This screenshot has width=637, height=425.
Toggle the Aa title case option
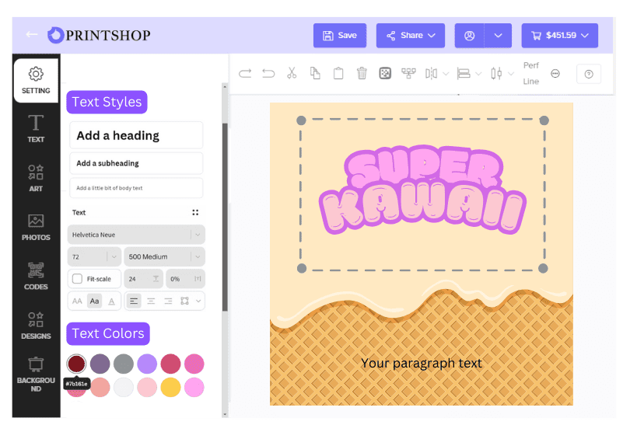pos(94,301)
